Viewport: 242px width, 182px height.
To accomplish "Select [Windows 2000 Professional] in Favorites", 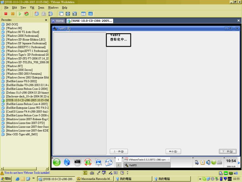I will (x=22, y=36).
